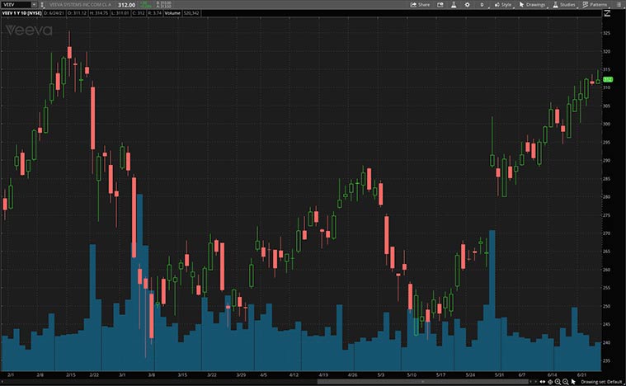The width and height of the screenshot is (626, 386).
Task: Click the VEEV symbol input field
Action: click(x=15, y=5)
